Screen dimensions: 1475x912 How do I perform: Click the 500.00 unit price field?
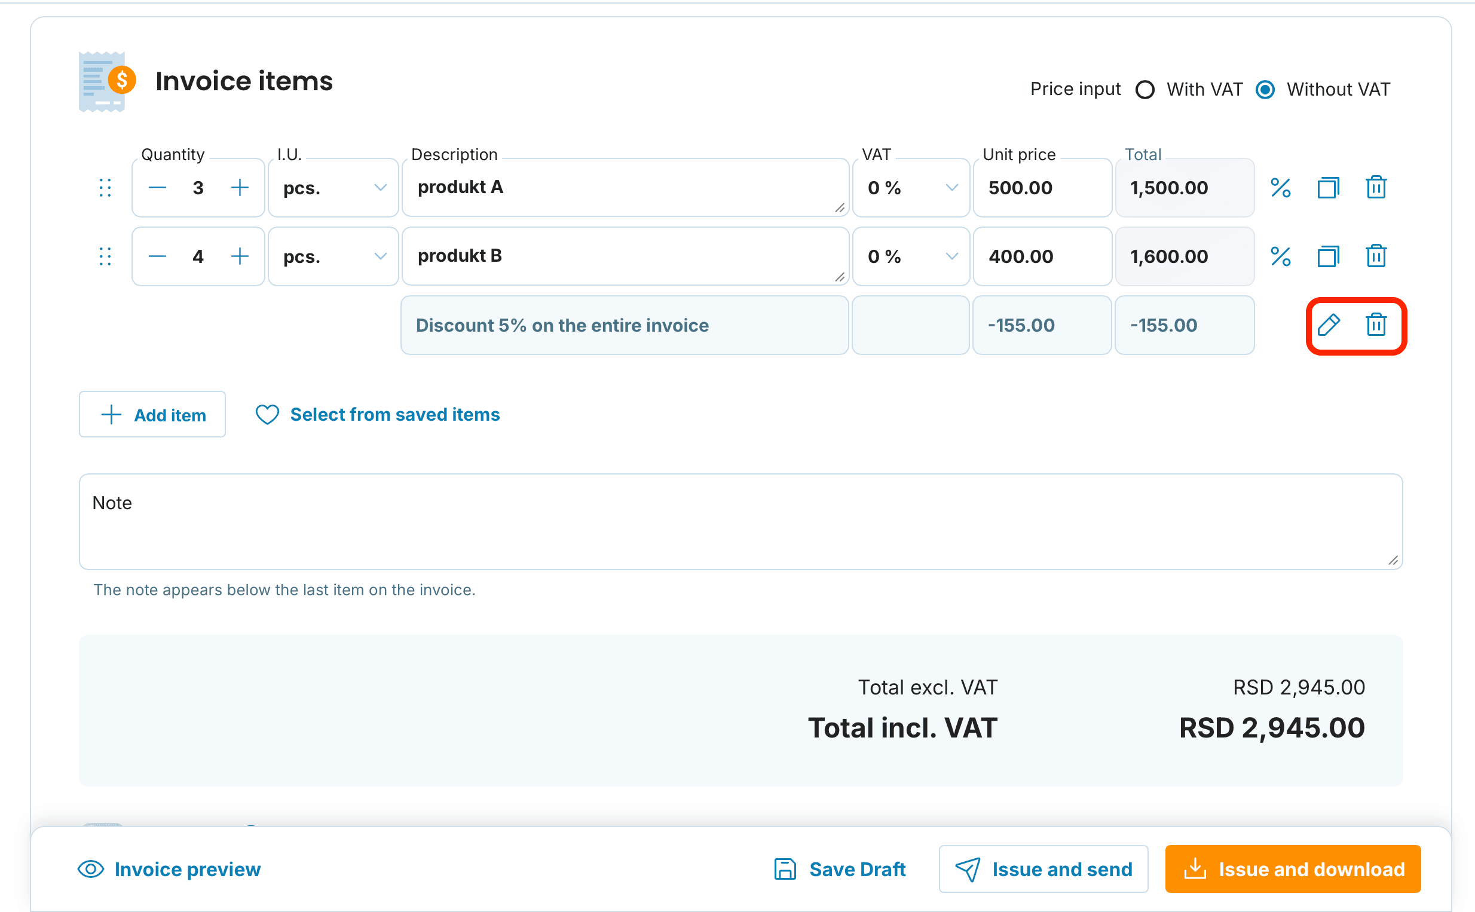point(1042,188)
